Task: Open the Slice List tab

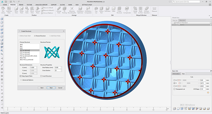Action: 182,20
